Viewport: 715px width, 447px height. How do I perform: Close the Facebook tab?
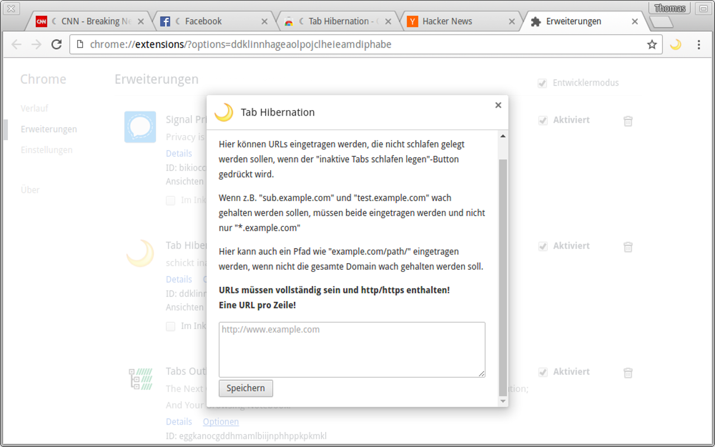pyautogui.click(x=265, y=22)
